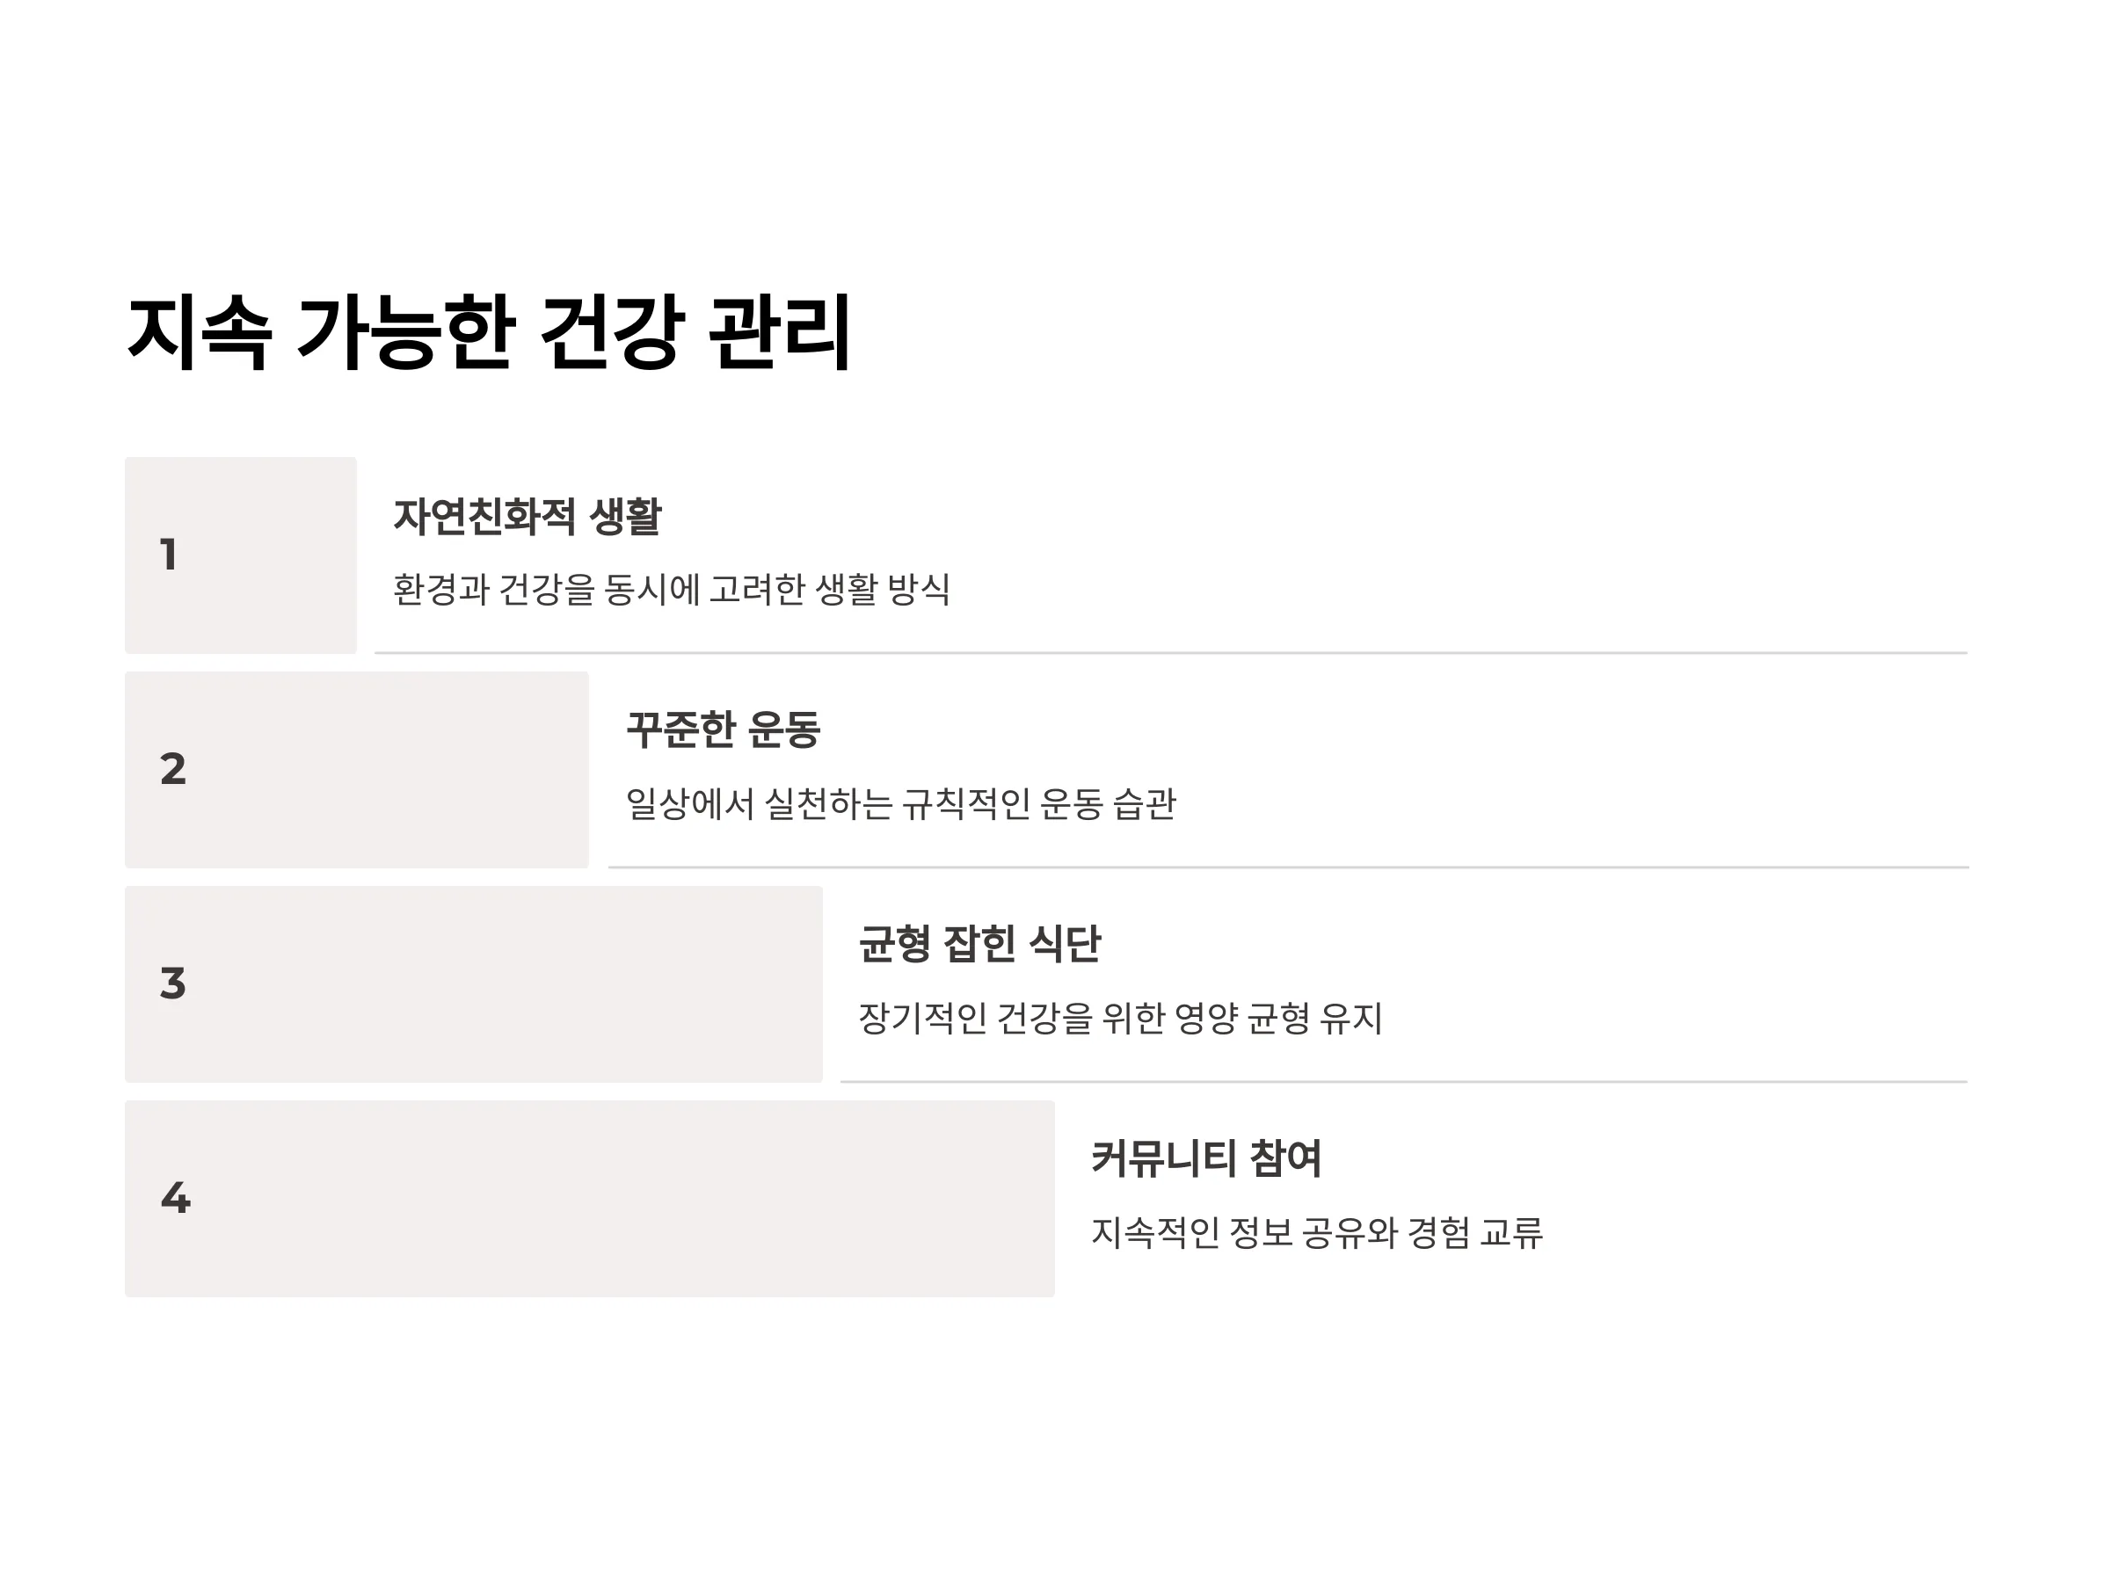Screen dimensions: 2110x1582
Task: Click the heading 커뮤니티 참여
Action: (x=1207, y=1158)
